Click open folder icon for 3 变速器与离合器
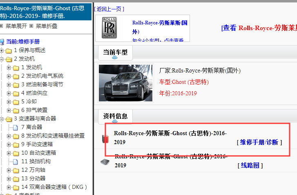The height and width of the screenshot is (195, 297). (x=9, y=119)
